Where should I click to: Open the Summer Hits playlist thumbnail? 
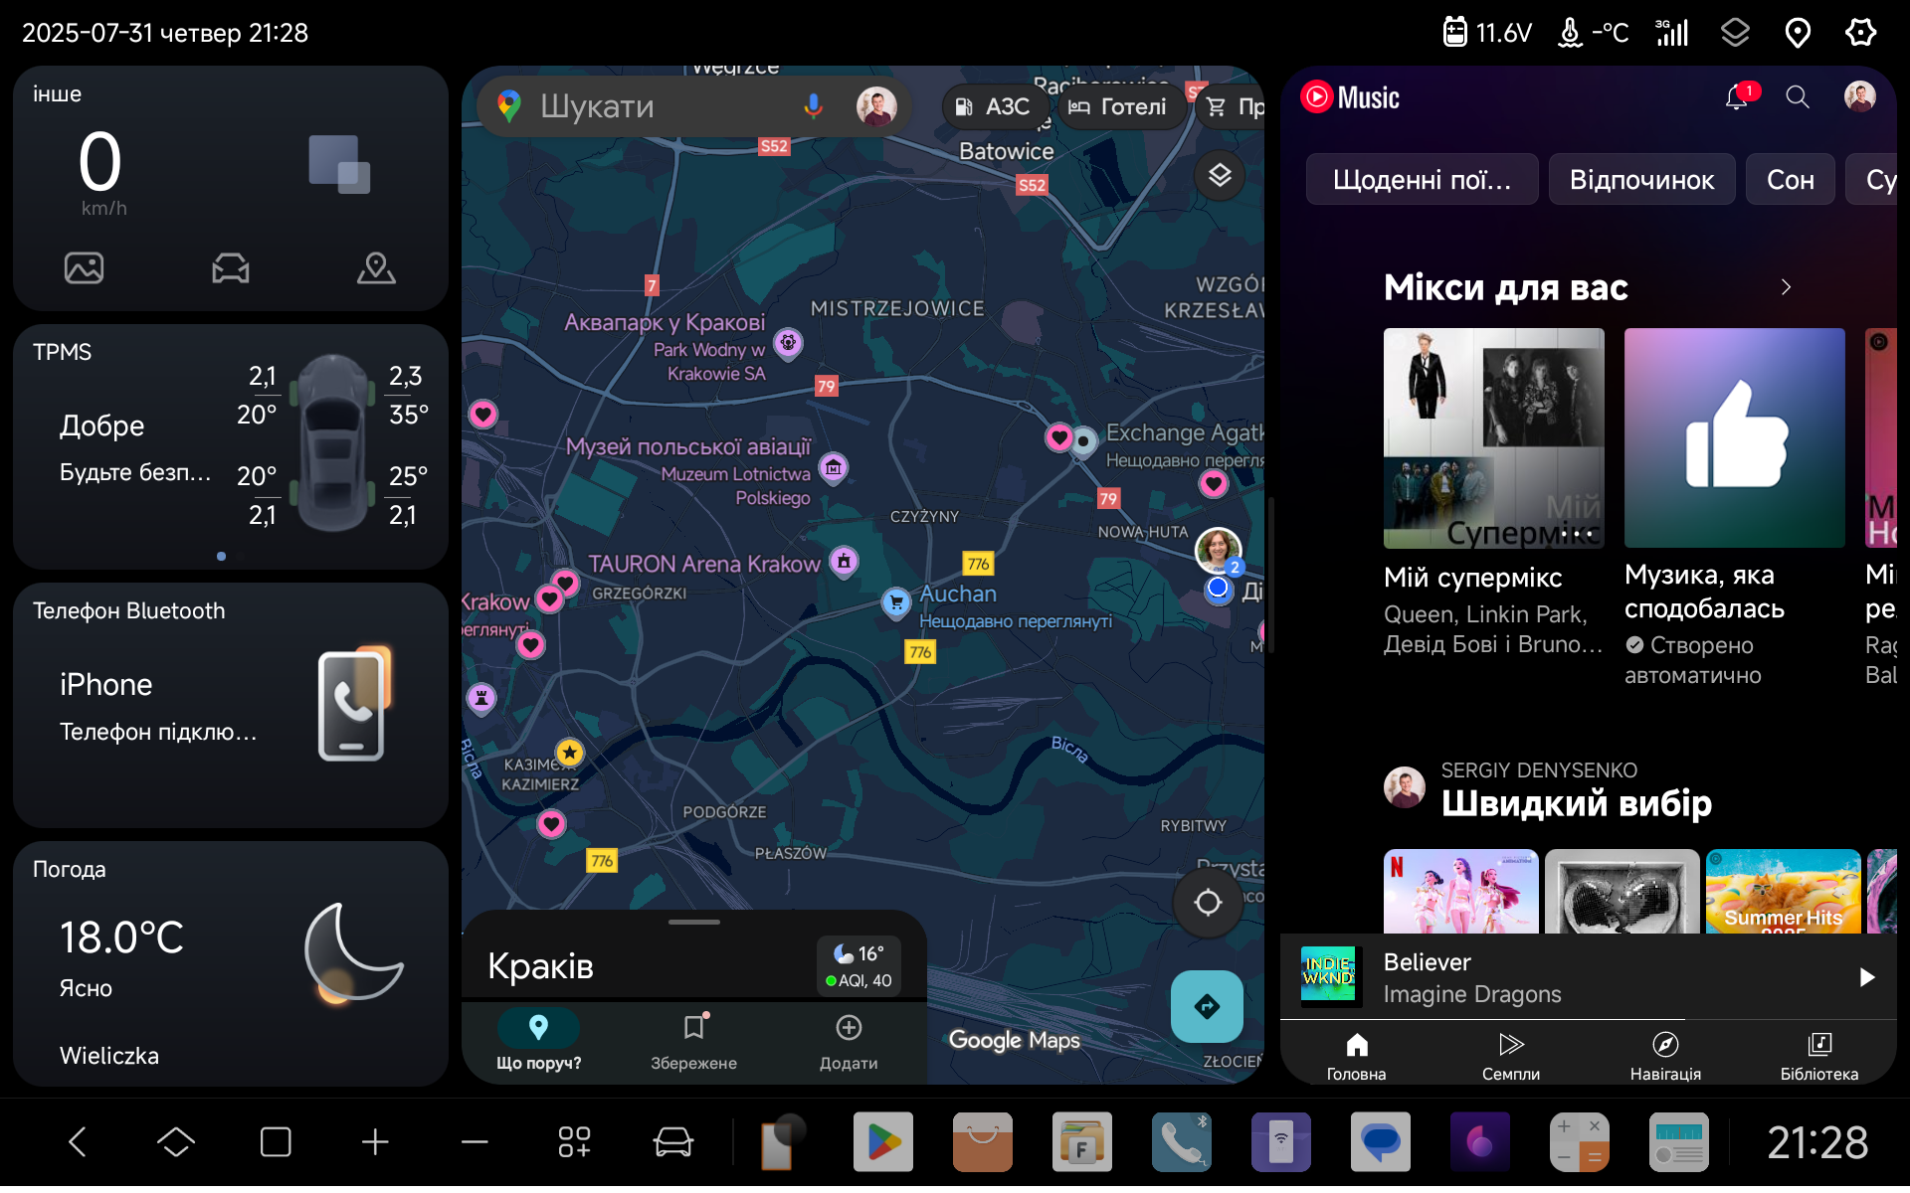[x=1783, y=891]
